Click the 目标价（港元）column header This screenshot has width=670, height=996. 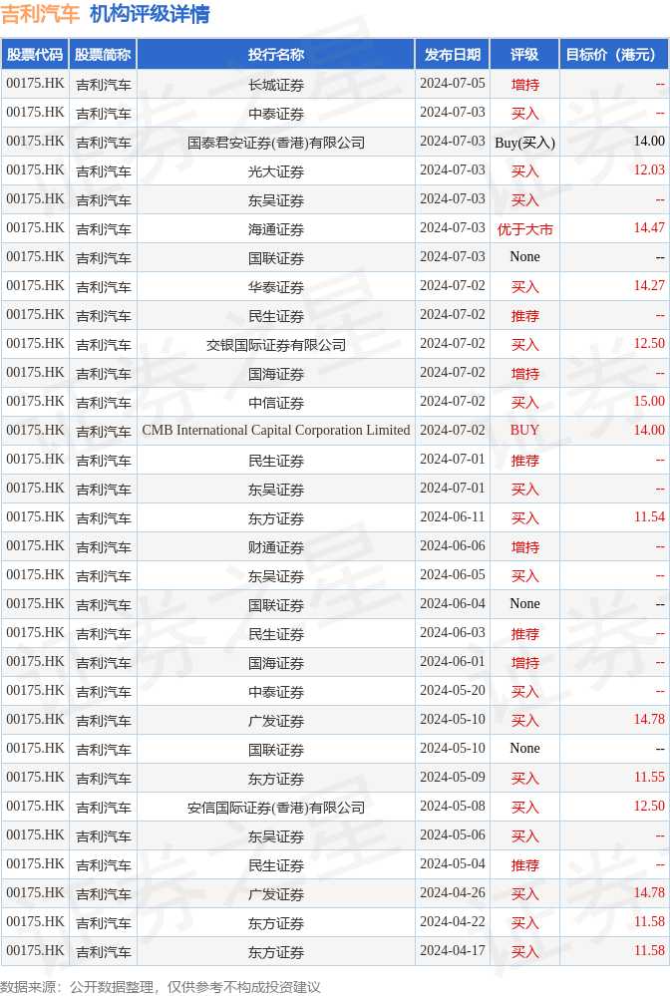(613, 55)
